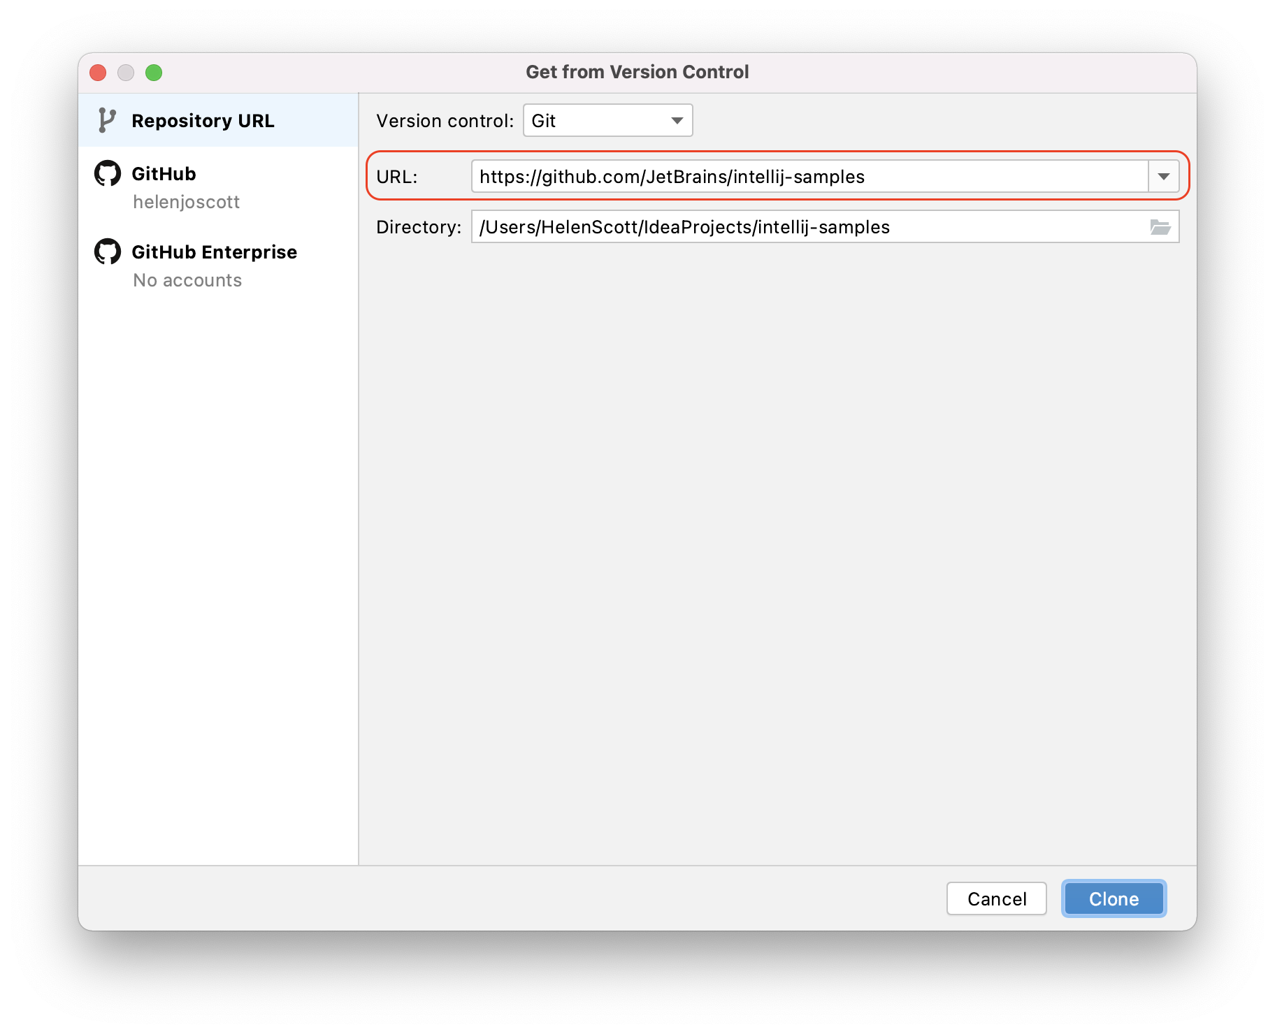This screenshot has height=1034, width=1275.
Task: Focus the URL input field
Action: [809, 177]
